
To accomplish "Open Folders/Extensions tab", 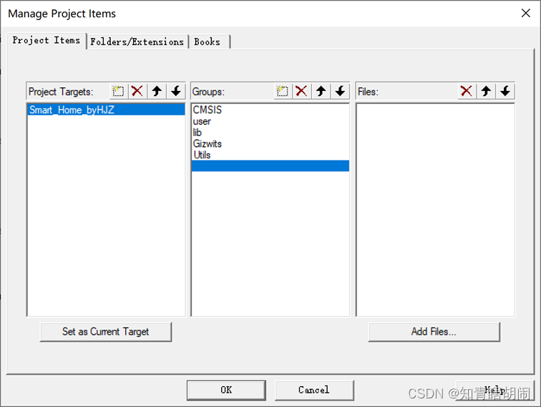I will (137, 42).
